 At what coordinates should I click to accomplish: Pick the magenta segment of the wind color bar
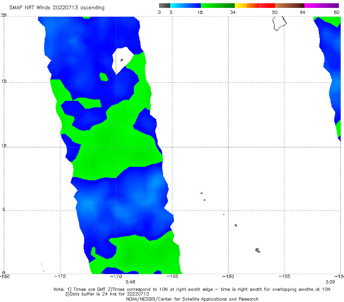[321, 6]
